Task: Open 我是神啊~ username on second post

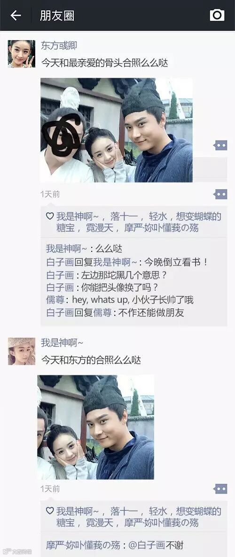Action: [62, 343]
